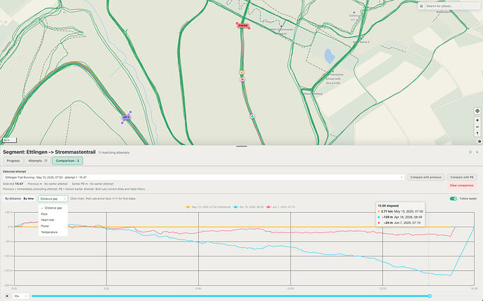
Task: Click the home icon beside the places search
Action: click(x=421, y=6)
